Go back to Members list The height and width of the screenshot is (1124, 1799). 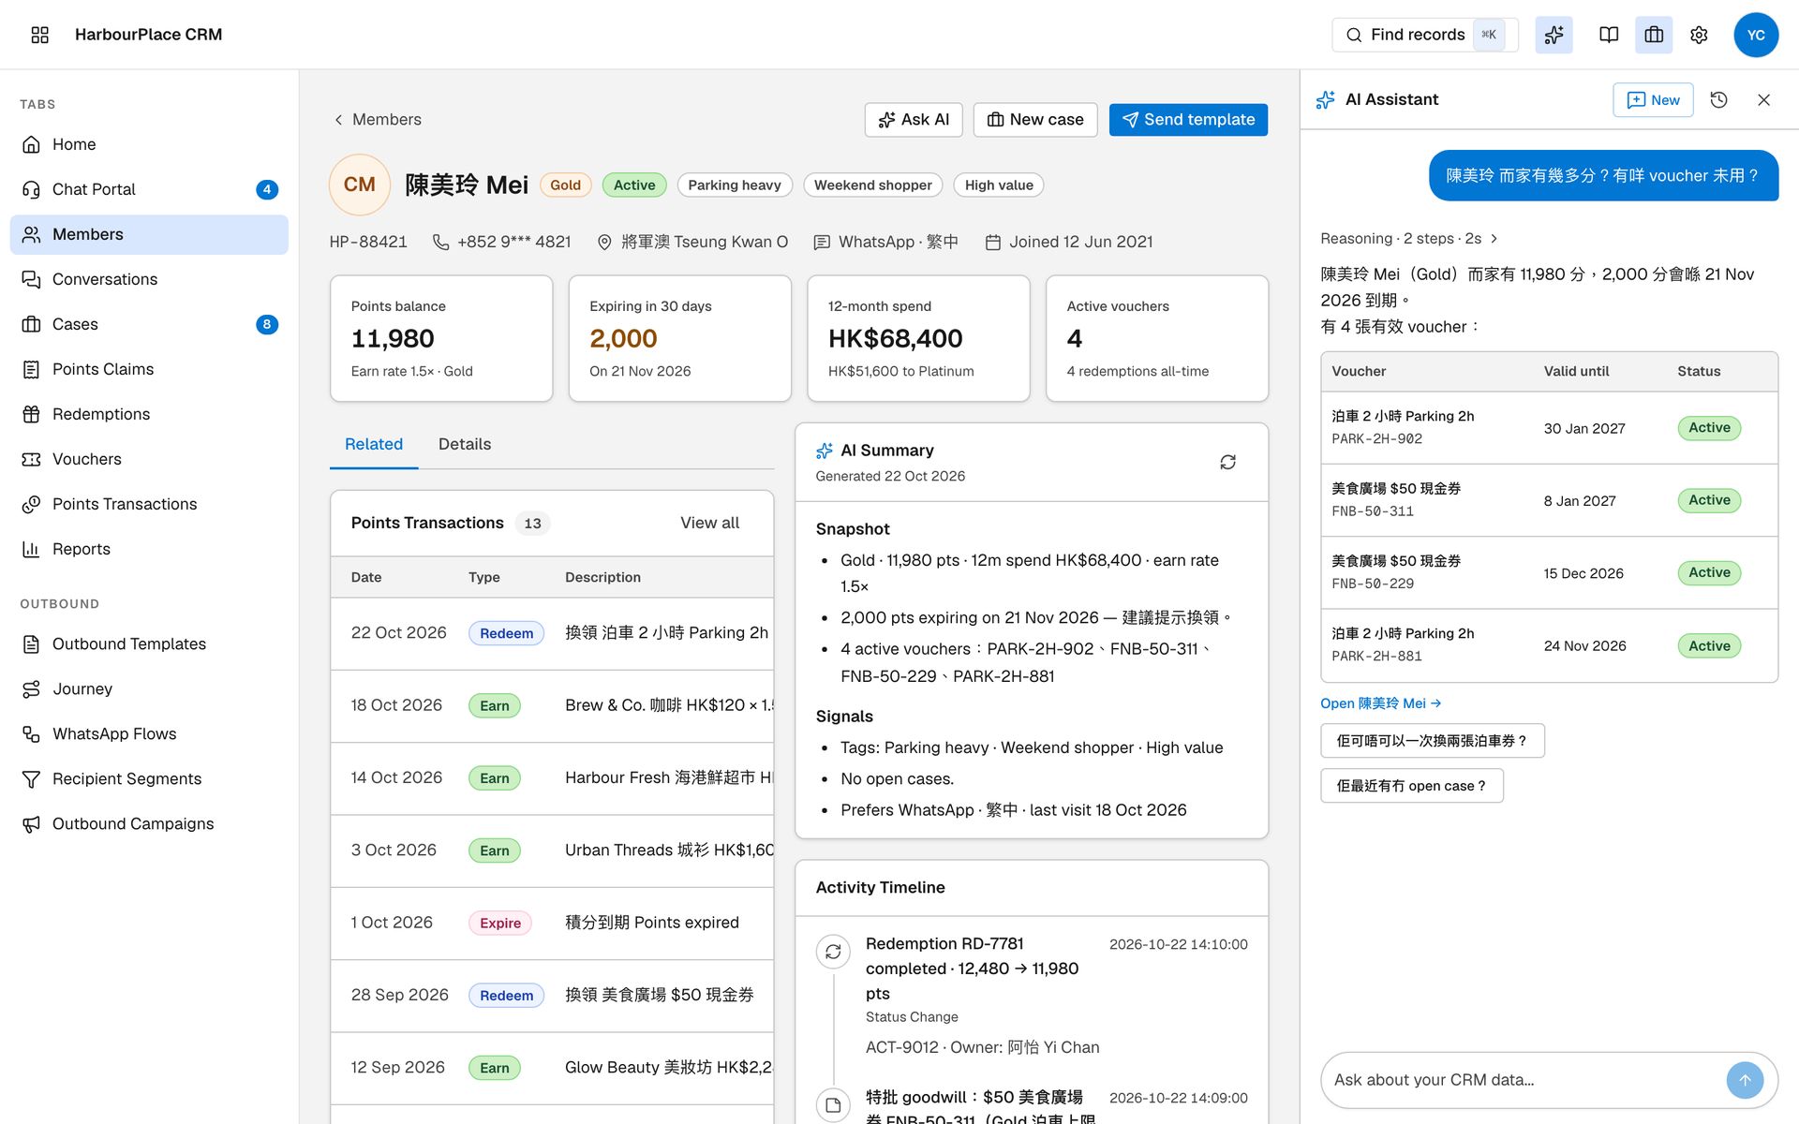coord(378,120)
